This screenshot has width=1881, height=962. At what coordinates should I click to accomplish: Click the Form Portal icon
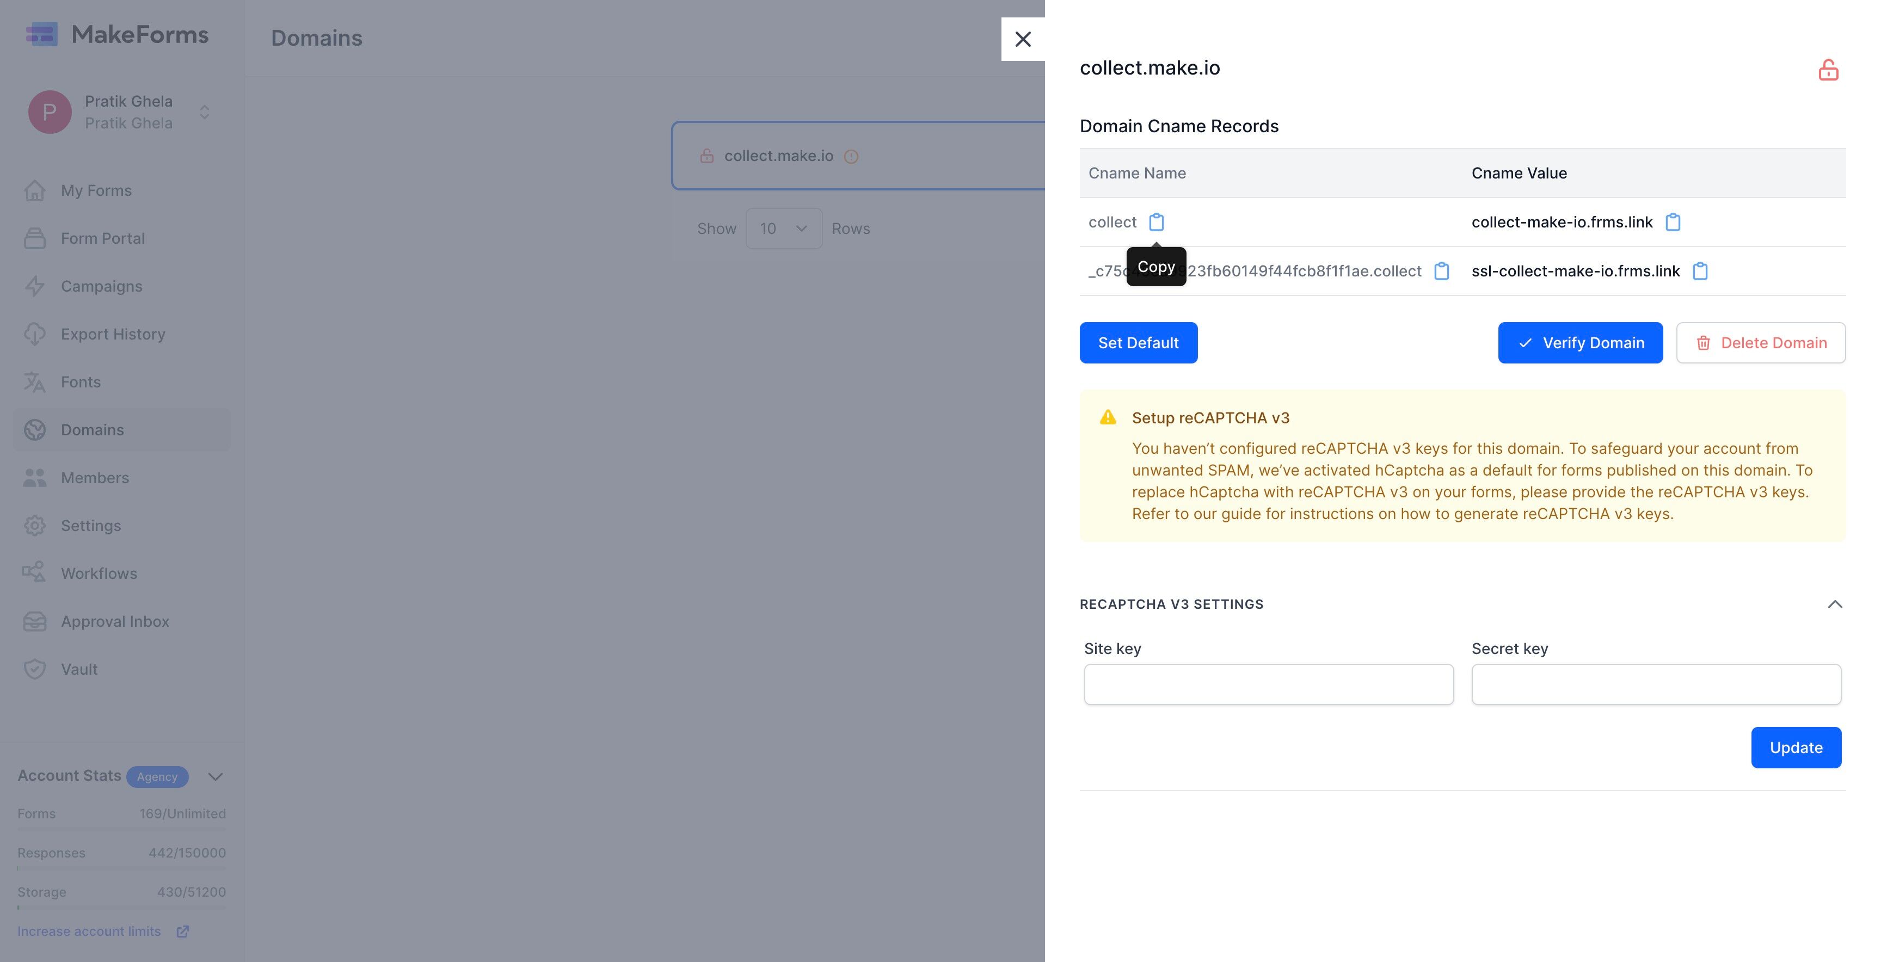34,239
